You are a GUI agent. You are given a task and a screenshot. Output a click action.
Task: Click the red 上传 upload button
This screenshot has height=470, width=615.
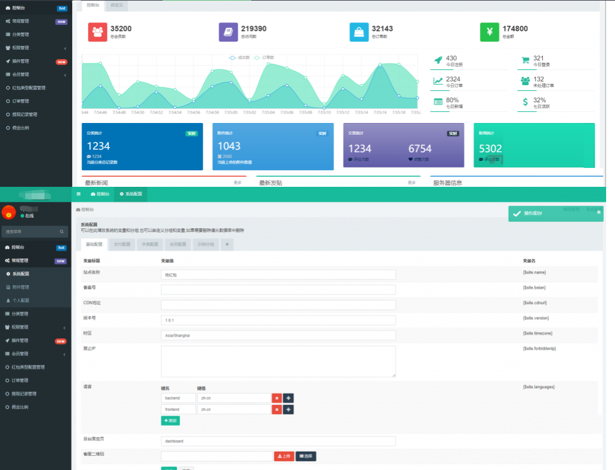284,456
